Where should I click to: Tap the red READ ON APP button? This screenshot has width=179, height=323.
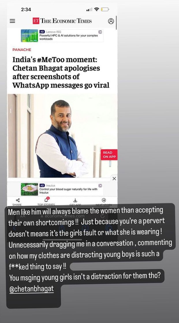tap(109, 155)
